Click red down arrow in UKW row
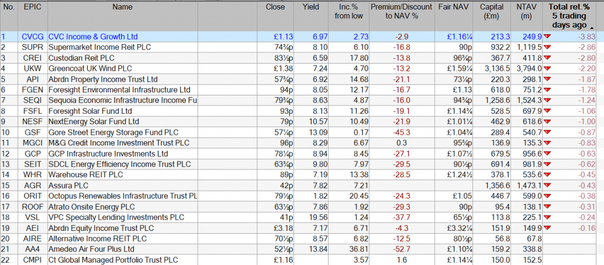 tap(547, 68)
